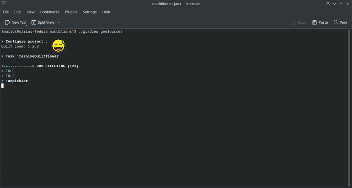Viewport: 352px width, 188px height.
Task: Open the Edit menu
Action: [x=17, y=12]
